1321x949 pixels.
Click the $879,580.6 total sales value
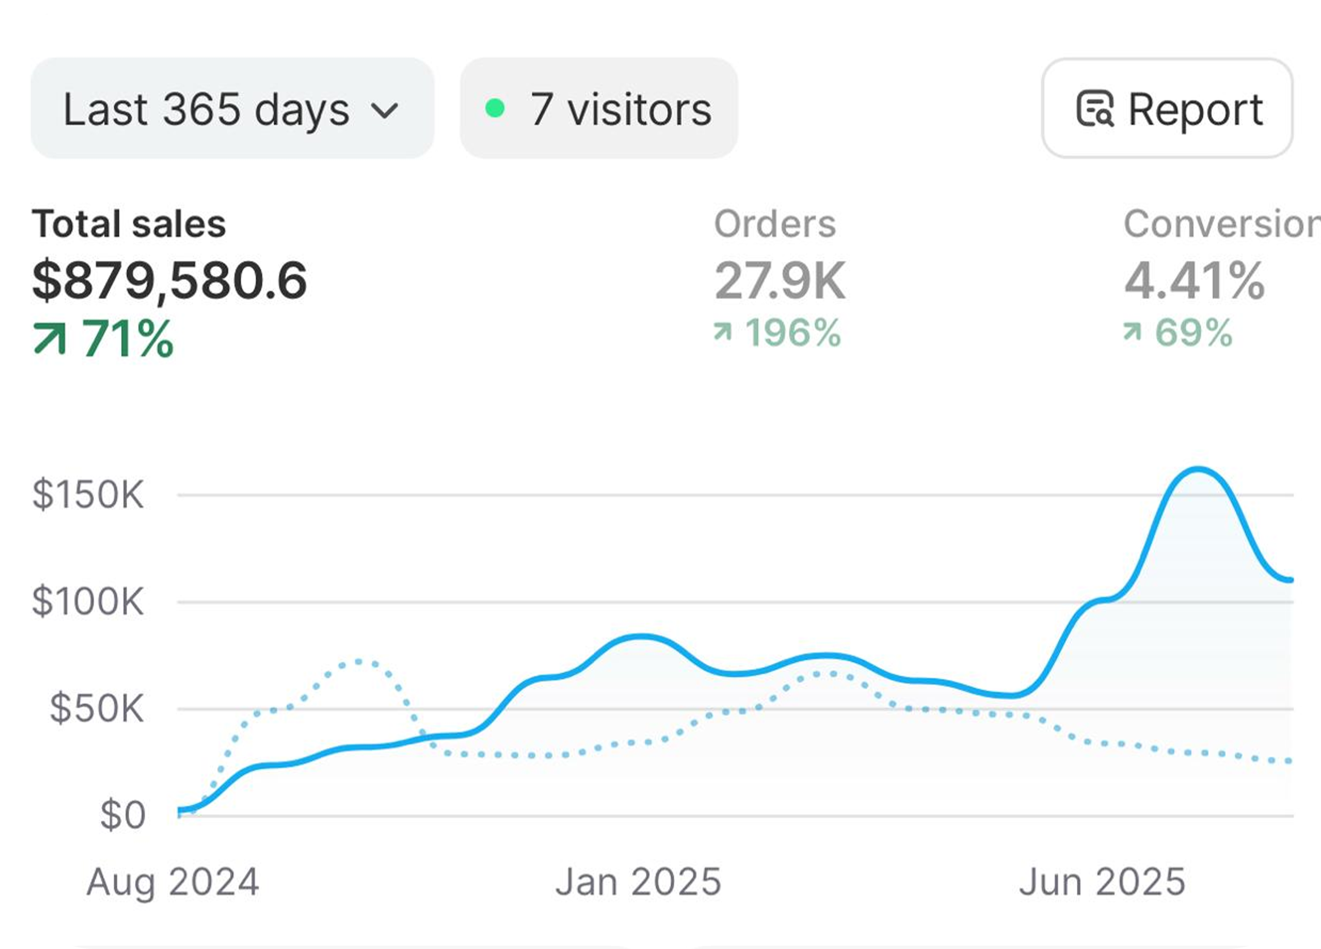(x=169, y=281)
